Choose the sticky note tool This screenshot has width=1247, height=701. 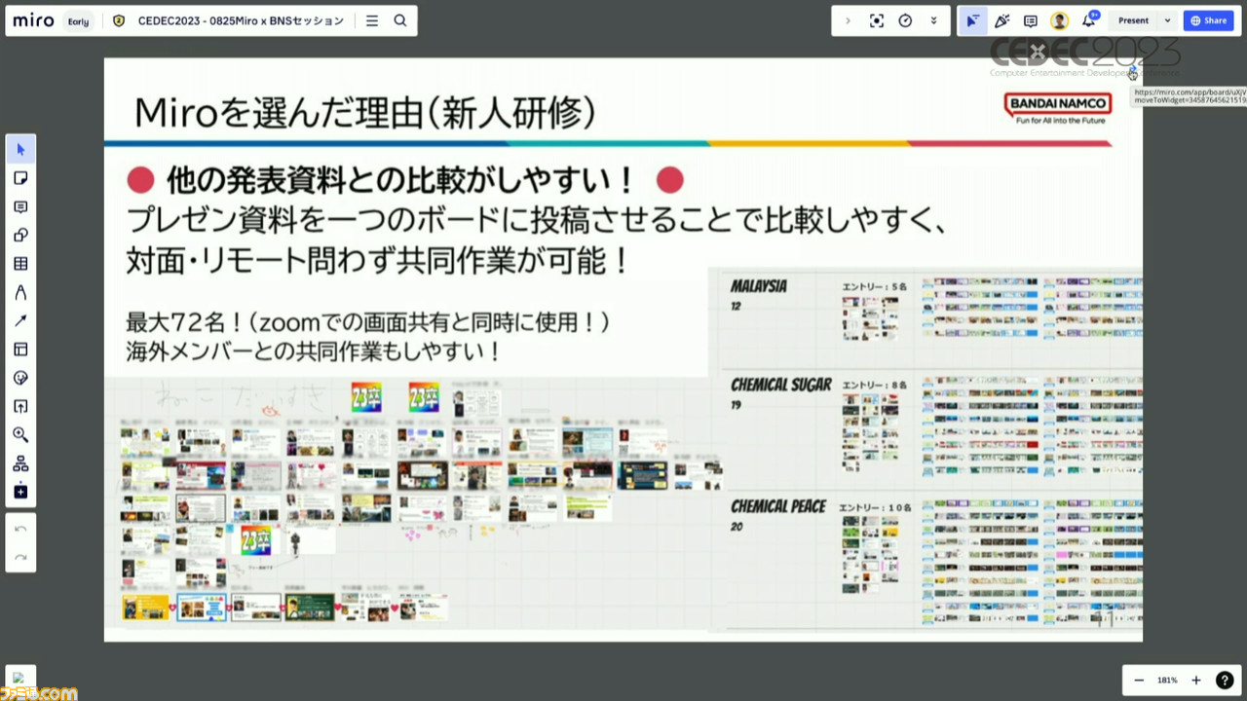click(x=20, y=178)
